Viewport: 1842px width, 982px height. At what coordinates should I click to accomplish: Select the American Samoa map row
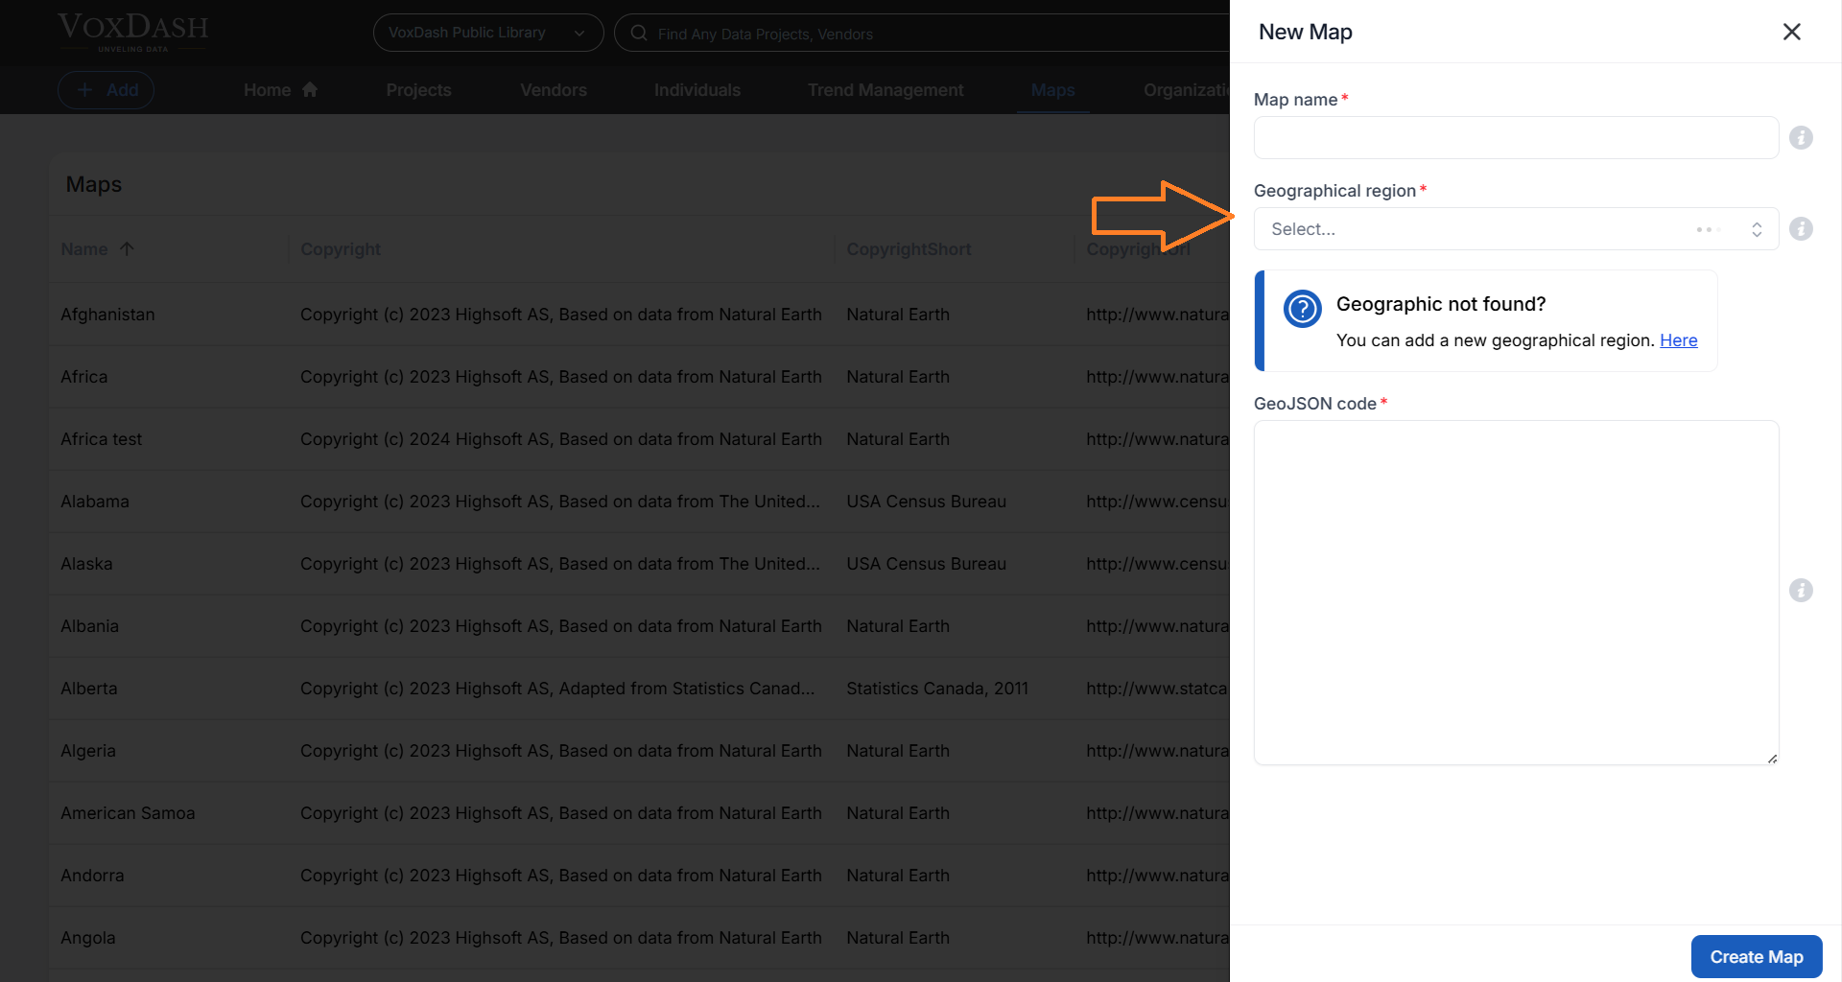(639, 813)
